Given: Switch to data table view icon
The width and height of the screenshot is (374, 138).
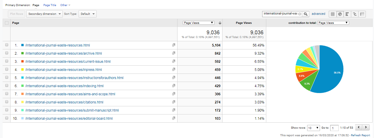Looking at the screenshot, I should [x=333, y=14].
